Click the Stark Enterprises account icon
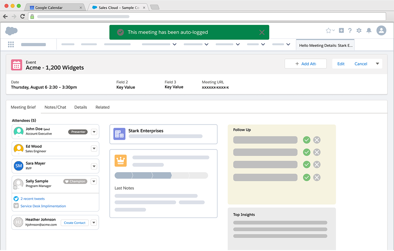Image resolution: width=394 pixels, height=251 pixels. 119,134
